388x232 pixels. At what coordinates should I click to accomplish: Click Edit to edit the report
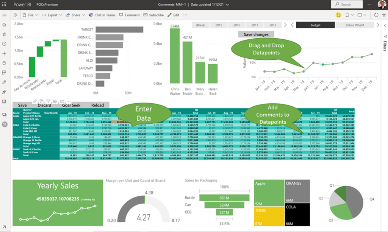pos(173,15)
